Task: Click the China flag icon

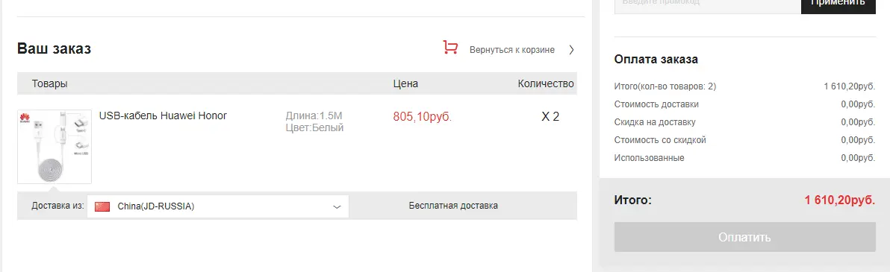Action: point(102,207)
